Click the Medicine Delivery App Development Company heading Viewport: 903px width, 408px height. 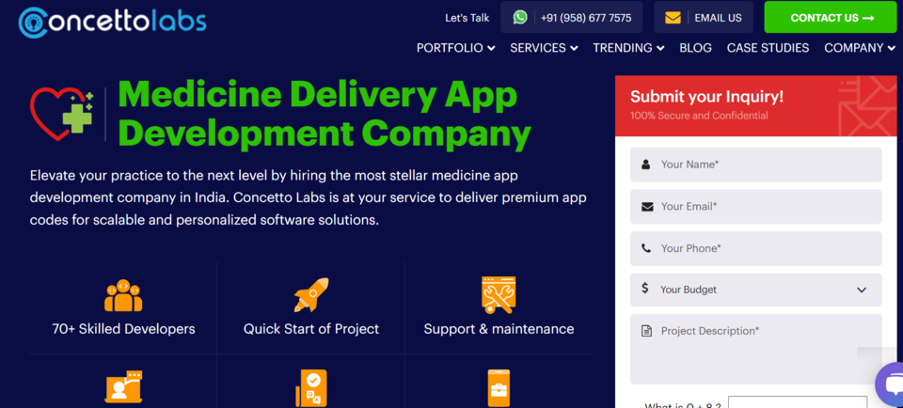coord(325,114)
